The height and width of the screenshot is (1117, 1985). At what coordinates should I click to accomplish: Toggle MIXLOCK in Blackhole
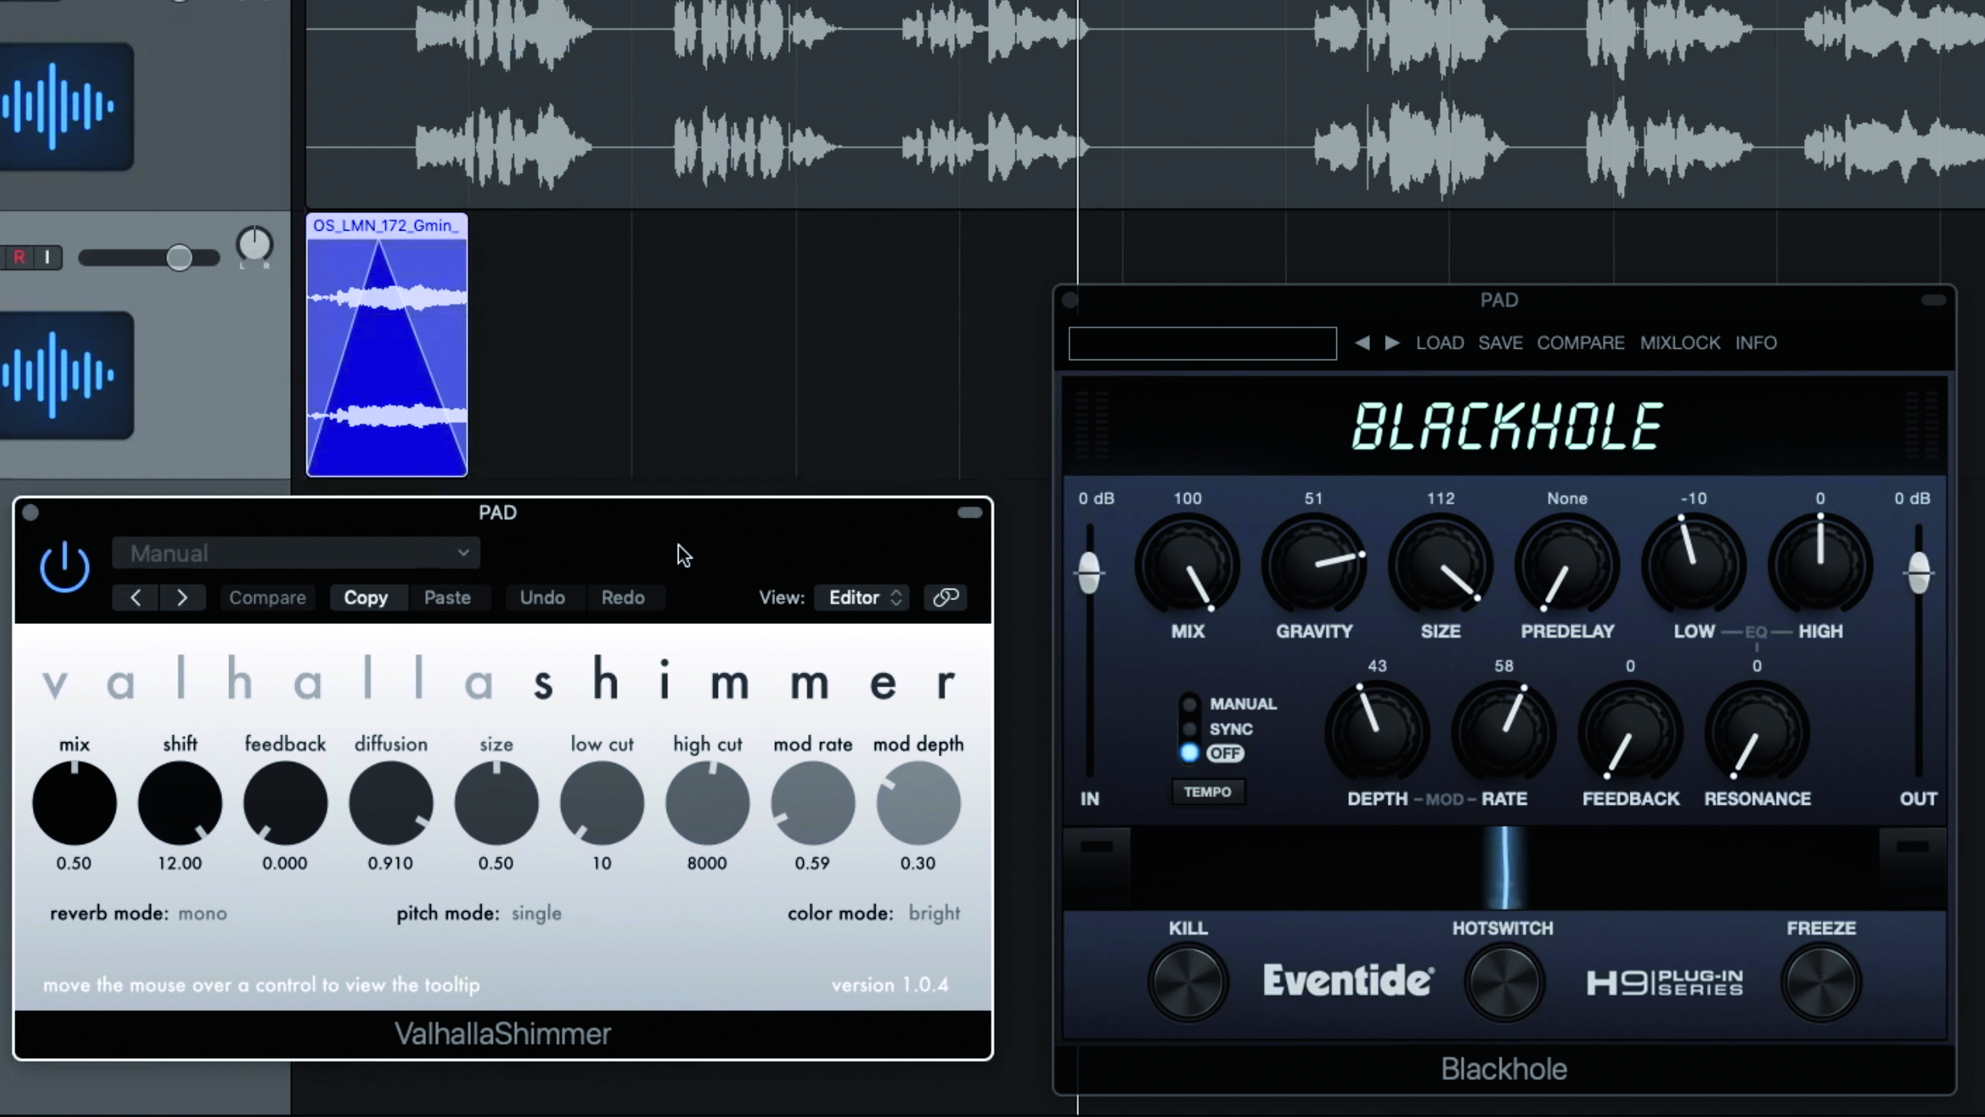1680,343
